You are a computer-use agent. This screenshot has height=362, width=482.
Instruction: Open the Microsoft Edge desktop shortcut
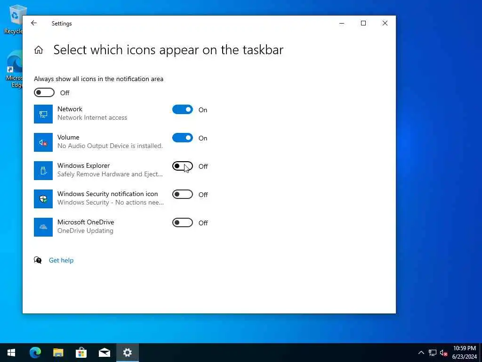click(x=15, y=69)
